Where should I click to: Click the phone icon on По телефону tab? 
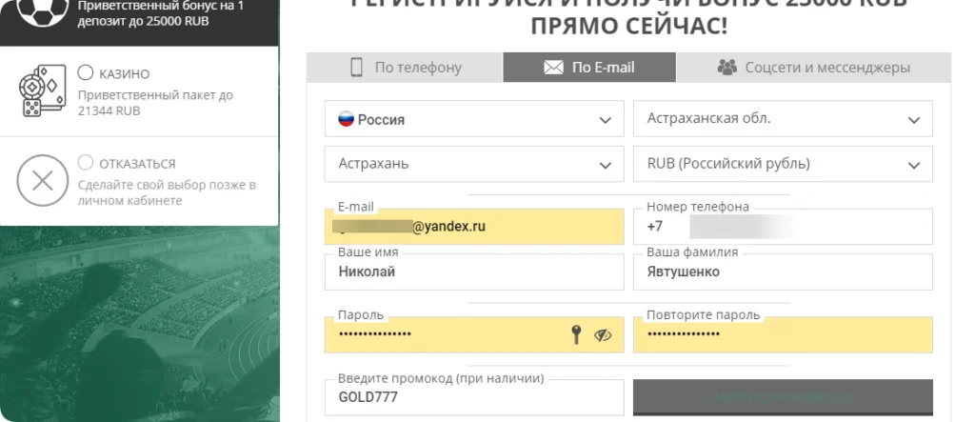(356, 68)
